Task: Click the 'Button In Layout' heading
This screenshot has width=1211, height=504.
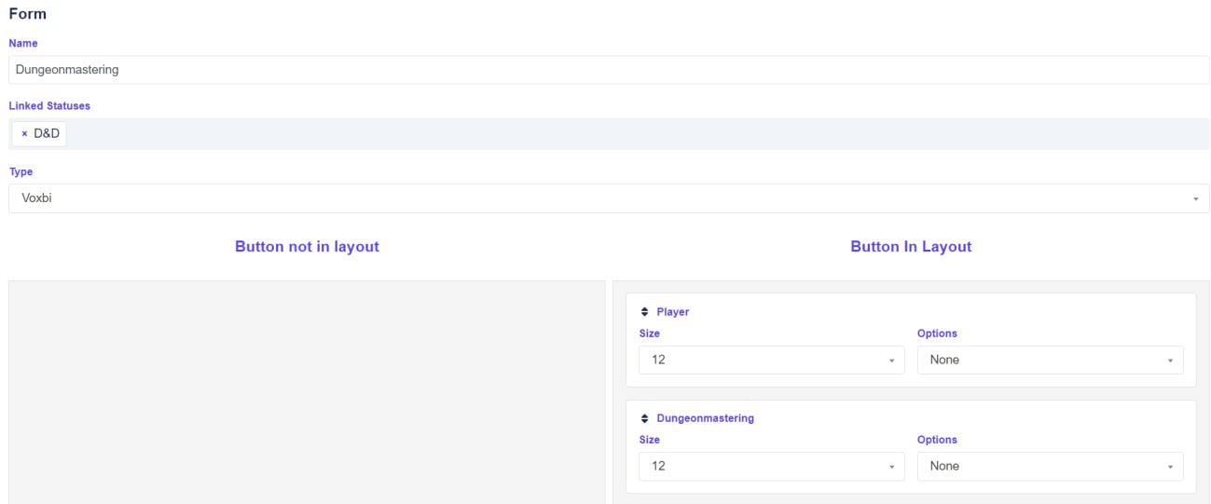Action: 911,247
